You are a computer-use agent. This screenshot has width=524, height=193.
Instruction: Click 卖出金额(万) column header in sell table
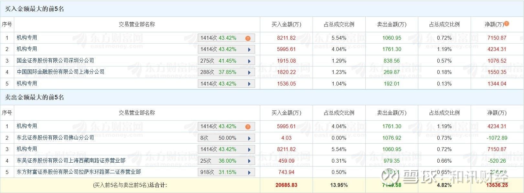coord(391,113)
